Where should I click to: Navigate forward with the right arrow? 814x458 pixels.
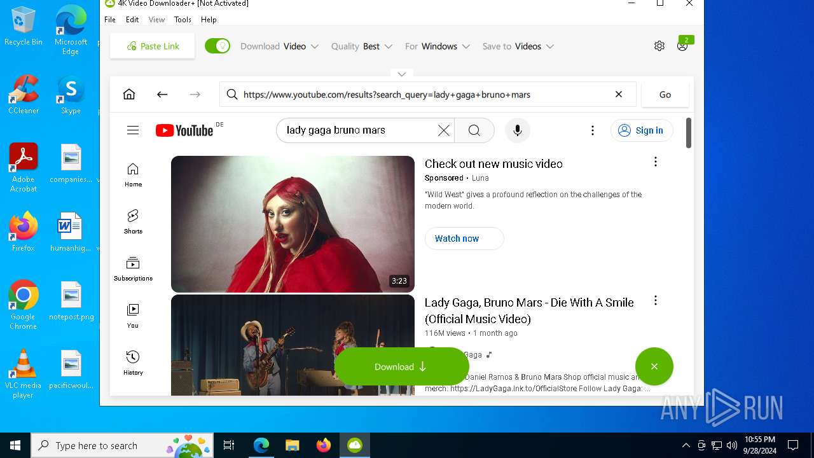[x=195, y=94]
